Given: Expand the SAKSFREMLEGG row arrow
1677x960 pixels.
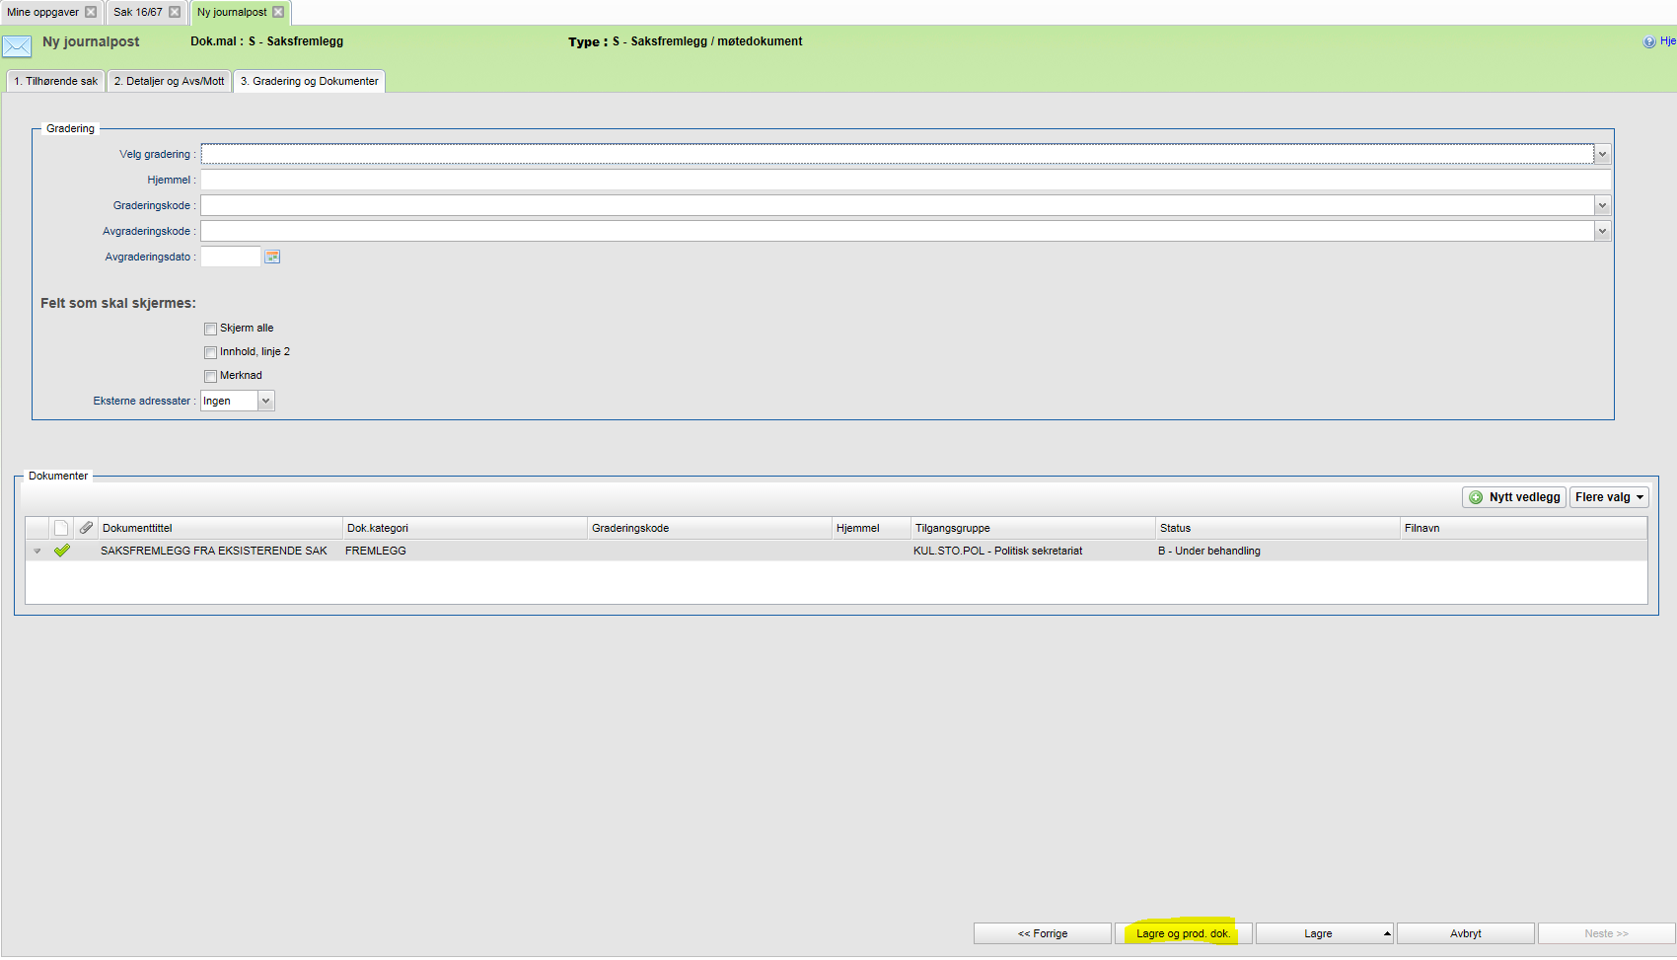Looking at the screenshot, I should [37, 551].
